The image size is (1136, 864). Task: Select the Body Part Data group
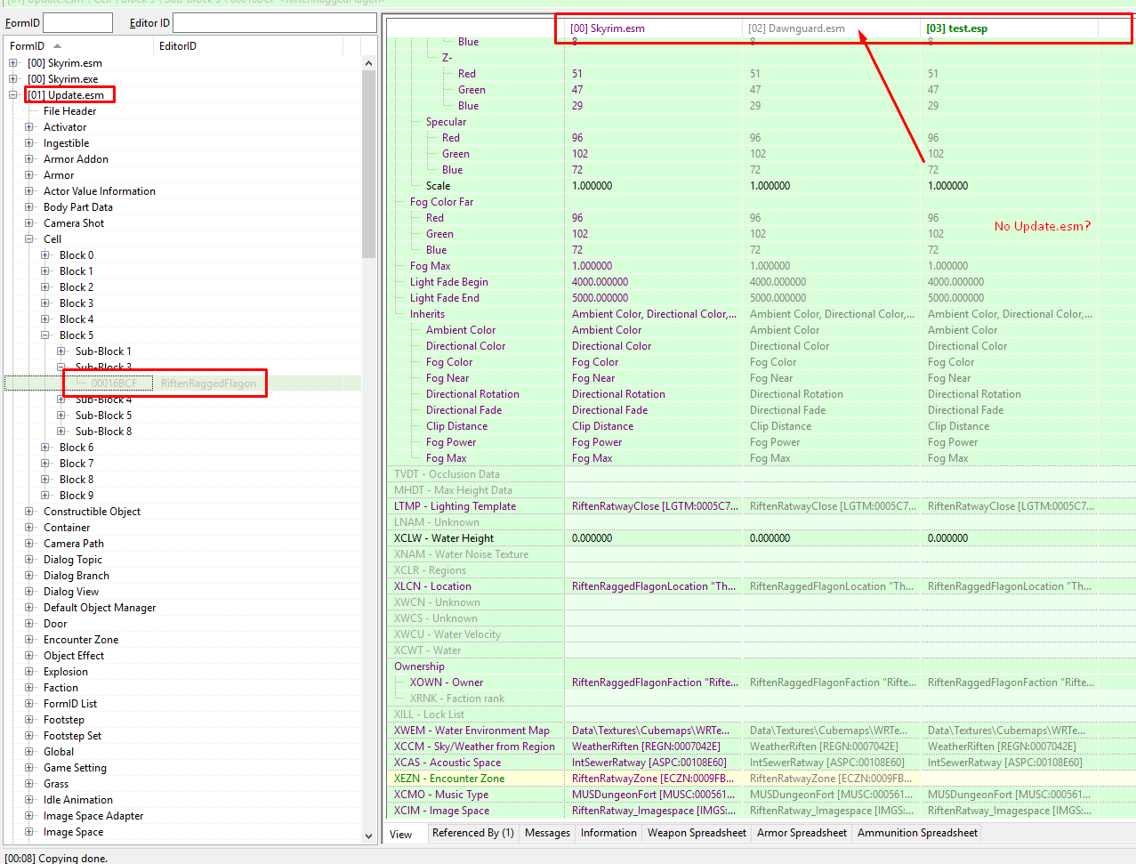(78, 207)
